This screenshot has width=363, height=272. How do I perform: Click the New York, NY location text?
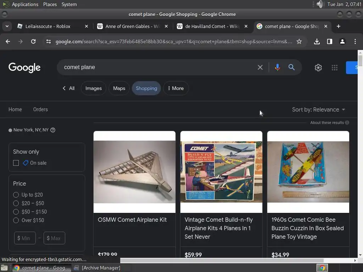[x=31, y=130]
